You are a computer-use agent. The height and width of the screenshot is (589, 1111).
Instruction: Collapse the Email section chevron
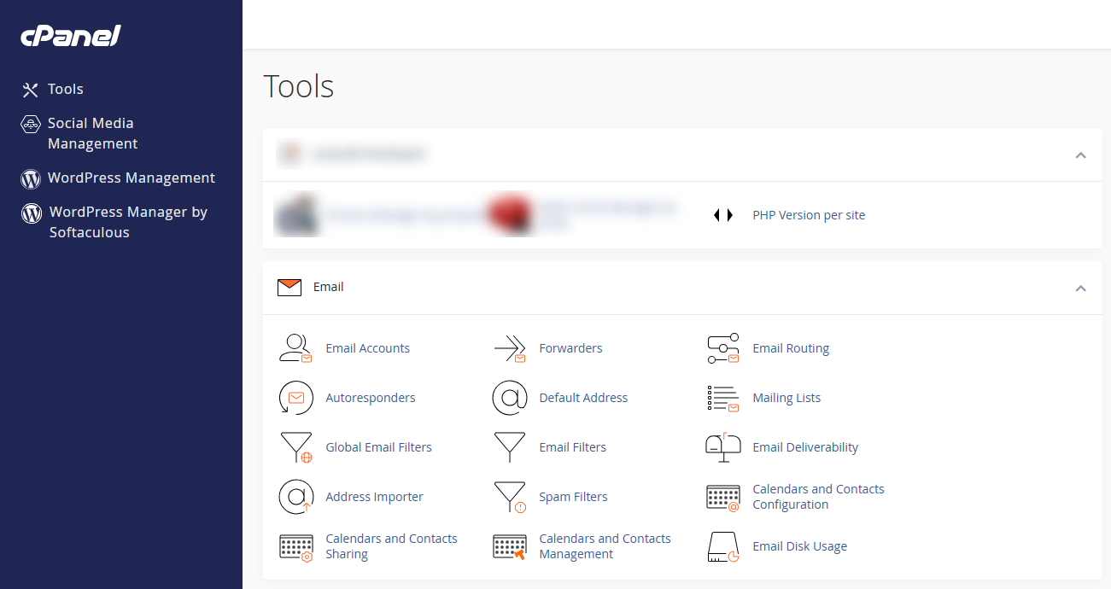point(1080,289)
